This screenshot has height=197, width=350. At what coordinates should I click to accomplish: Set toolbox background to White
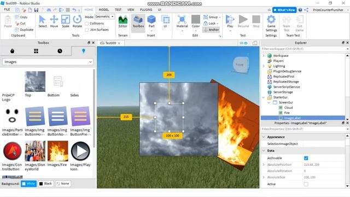coord(28,184)
